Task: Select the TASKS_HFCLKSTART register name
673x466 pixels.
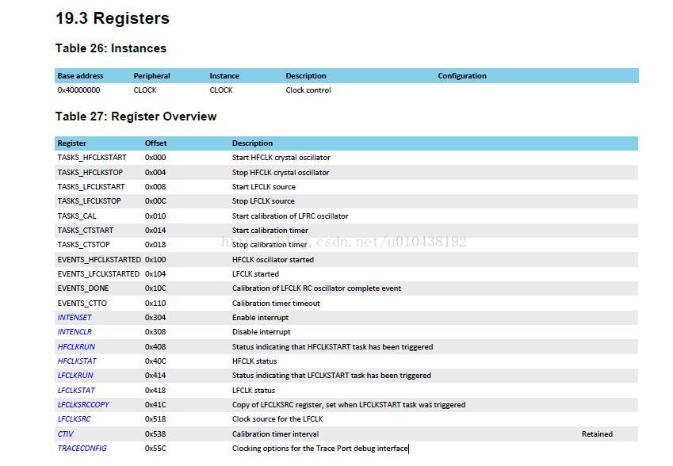Action: [x=92, y=158]
